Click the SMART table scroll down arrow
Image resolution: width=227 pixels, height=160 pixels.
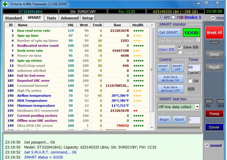[x=152, y=127]
